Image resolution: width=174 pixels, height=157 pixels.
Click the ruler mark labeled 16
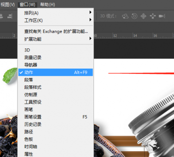pyautogui.click(x=155, y=35)
